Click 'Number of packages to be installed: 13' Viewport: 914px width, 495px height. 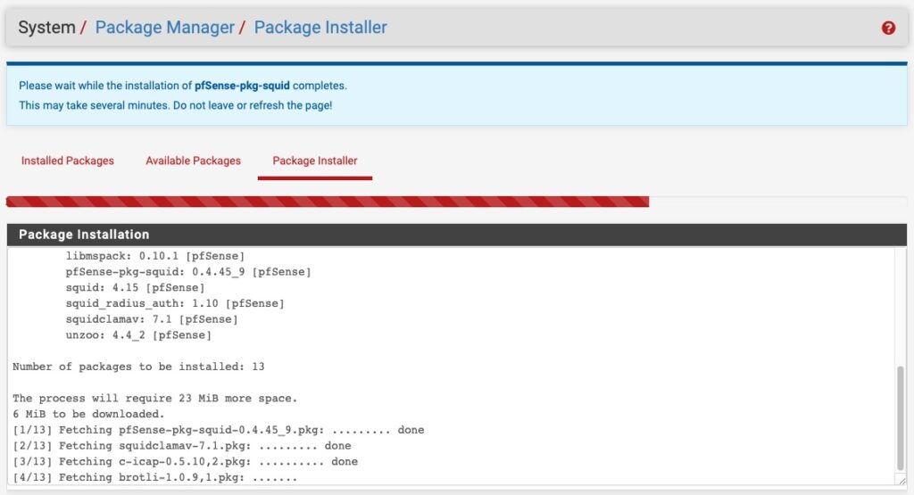[138, 367]
